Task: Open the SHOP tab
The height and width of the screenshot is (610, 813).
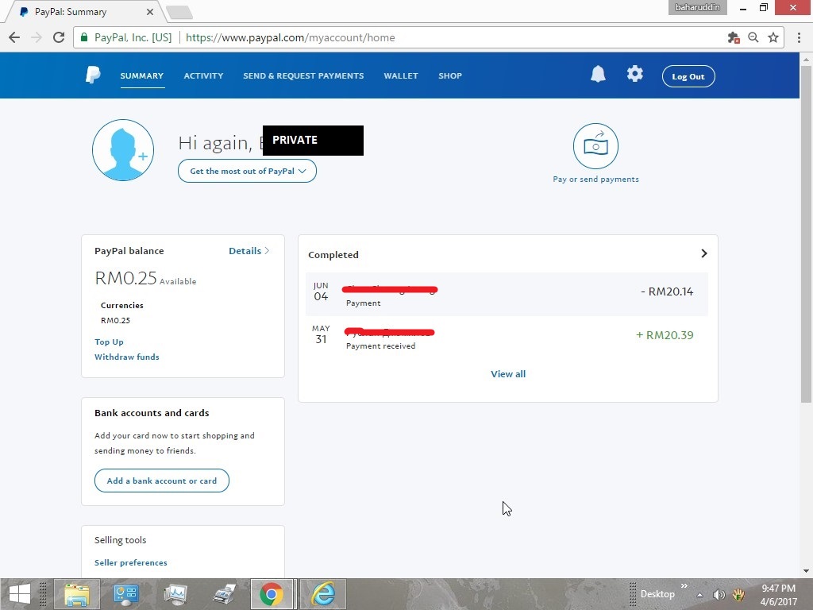Action: click(x=450, y=75)
